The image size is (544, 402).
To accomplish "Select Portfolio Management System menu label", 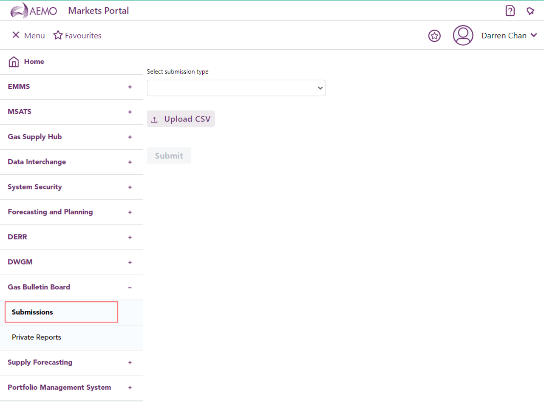I will (59, 387).
